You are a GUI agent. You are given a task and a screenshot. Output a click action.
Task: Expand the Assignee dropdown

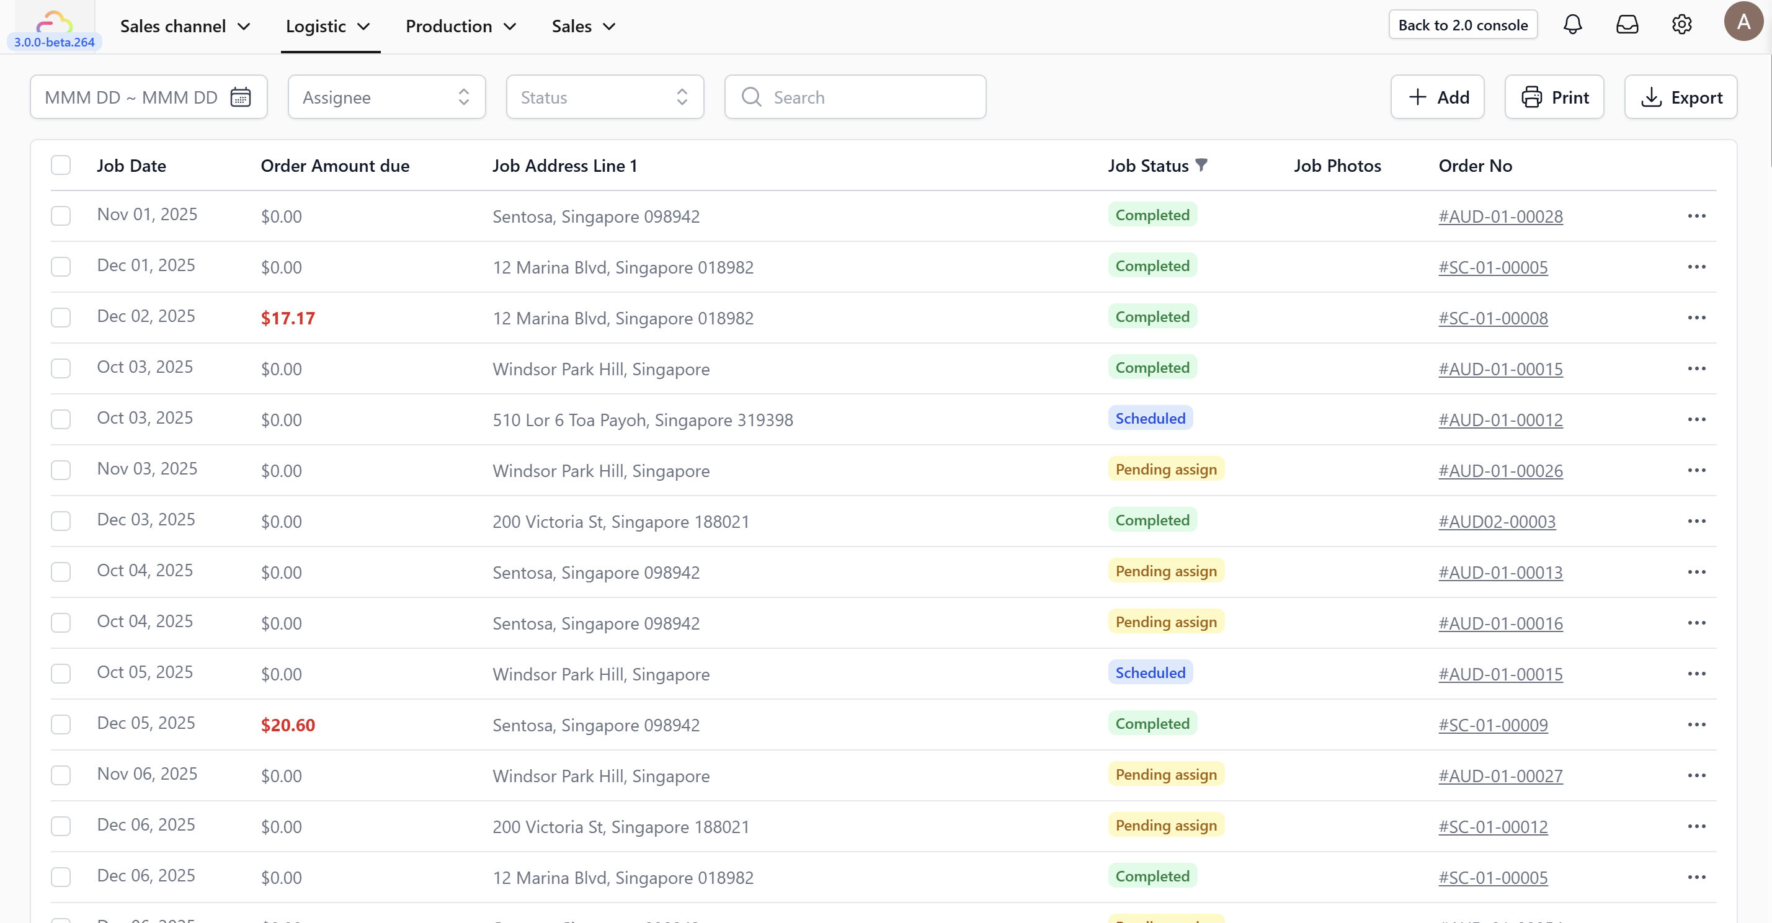point(386,97)
